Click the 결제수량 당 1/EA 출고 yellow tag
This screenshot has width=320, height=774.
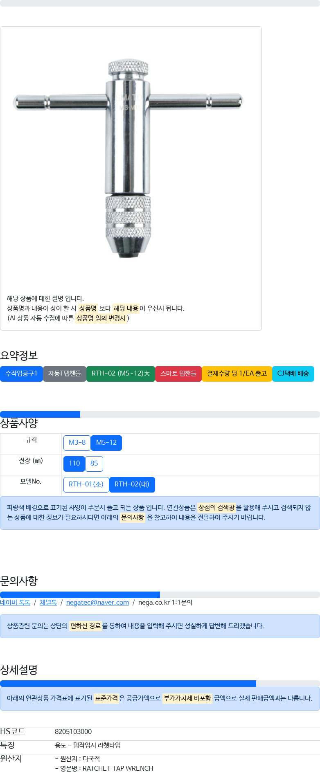237,373
